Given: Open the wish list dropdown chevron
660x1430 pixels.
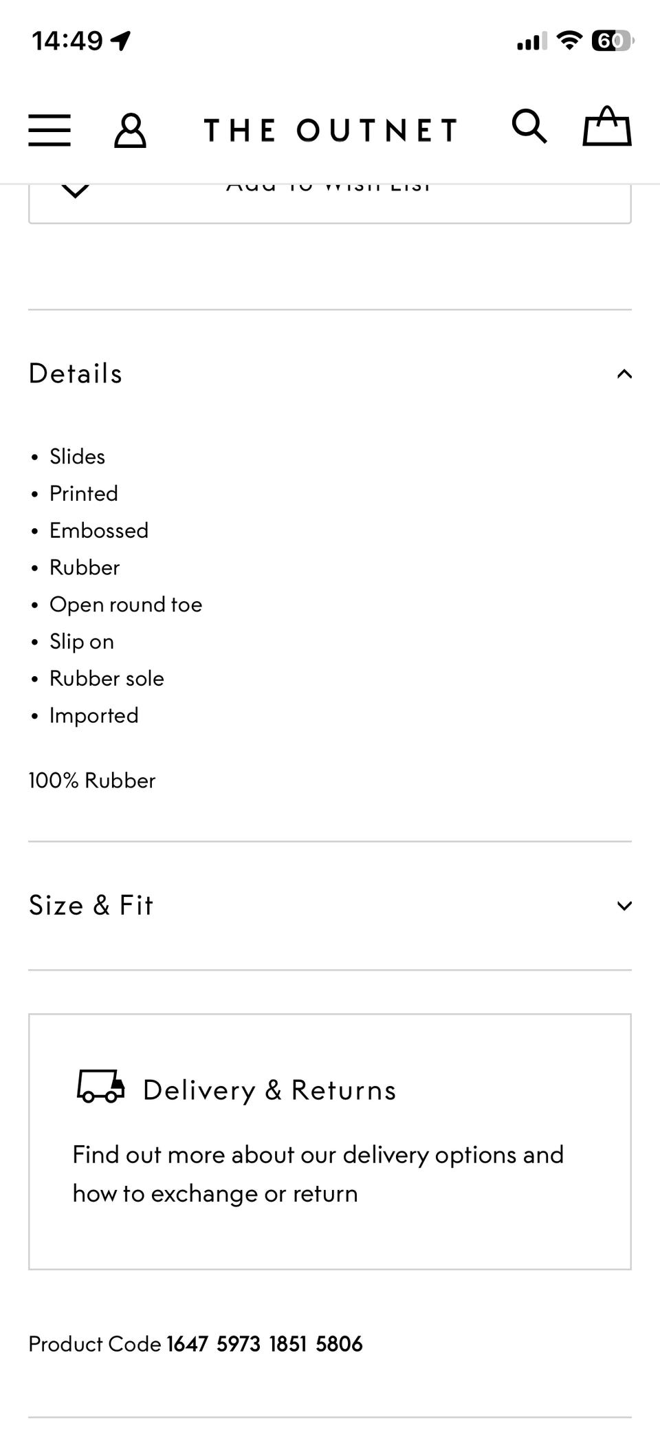Looking at the screenshot, I should pos(75,191).
